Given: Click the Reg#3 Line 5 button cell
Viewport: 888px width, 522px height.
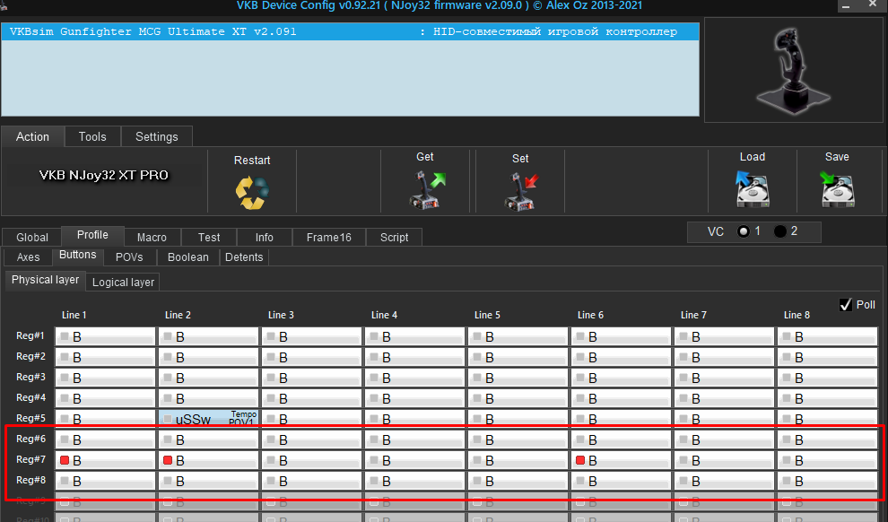Looking at the screenshot, I should coord(518,378).
